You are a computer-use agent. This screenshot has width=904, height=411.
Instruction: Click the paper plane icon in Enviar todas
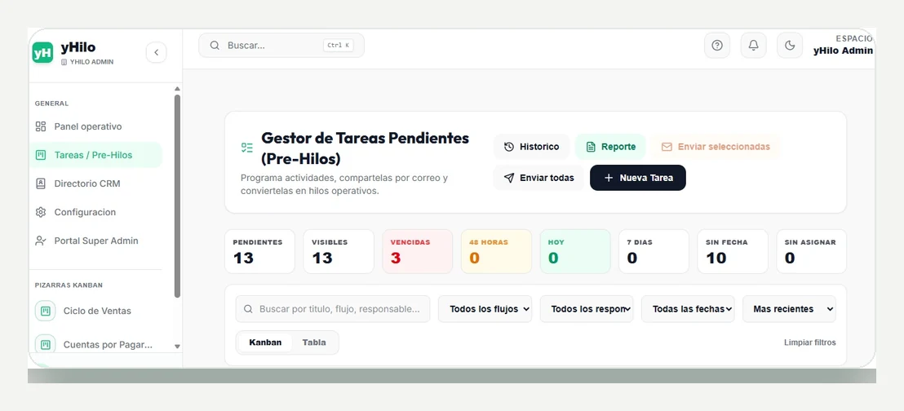508,178
